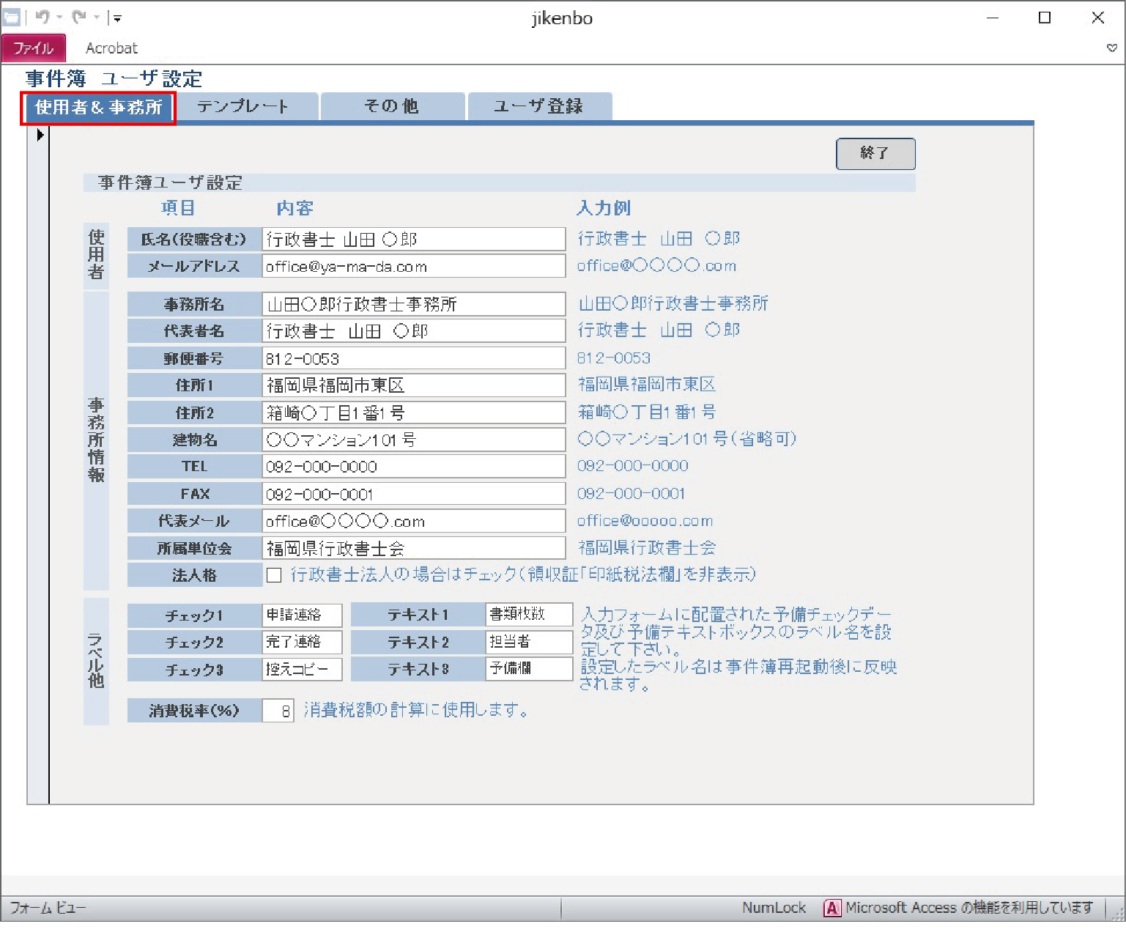Switch to the その他 tab
Screen dimensions: 1126x951
click(x=391, y=106)
